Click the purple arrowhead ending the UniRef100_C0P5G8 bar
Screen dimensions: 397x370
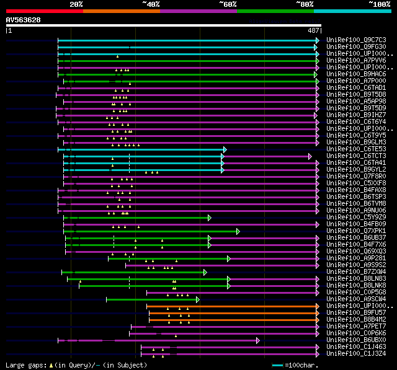tap(318, 293)
